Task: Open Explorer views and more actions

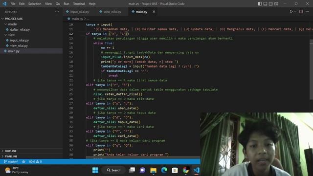Action: [57, 12]
